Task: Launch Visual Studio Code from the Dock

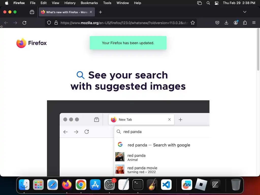Action: coord(166,184)
